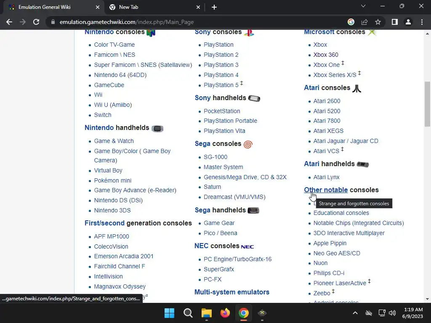431x323 pixels.
Task: Open the 3DO Interactive Multiplayer link
Action: pyautogui.click(x=349, y=233)
